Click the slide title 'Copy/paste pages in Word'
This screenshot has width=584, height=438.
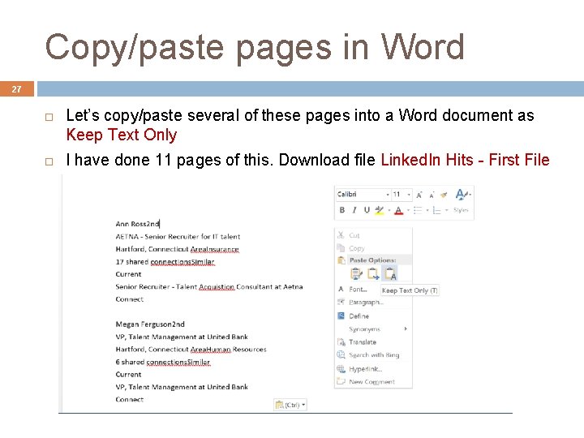(x=255, y=47)
